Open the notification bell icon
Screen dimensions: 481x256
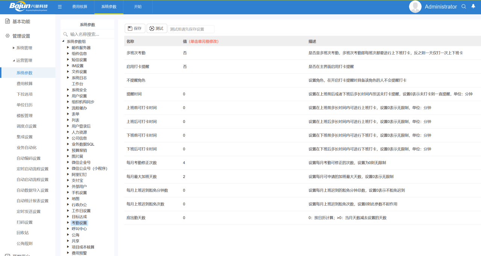[x=473, y=6]
